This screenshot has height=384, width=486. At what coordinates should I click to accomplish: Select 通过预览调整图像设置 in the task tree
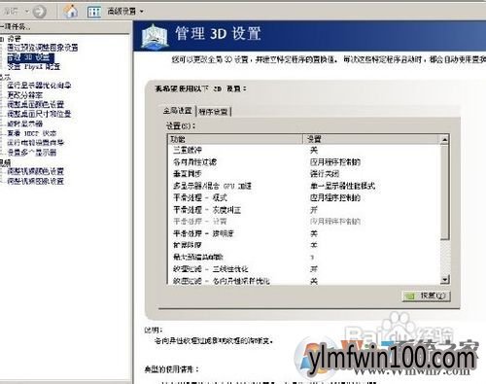pos(43,48)
